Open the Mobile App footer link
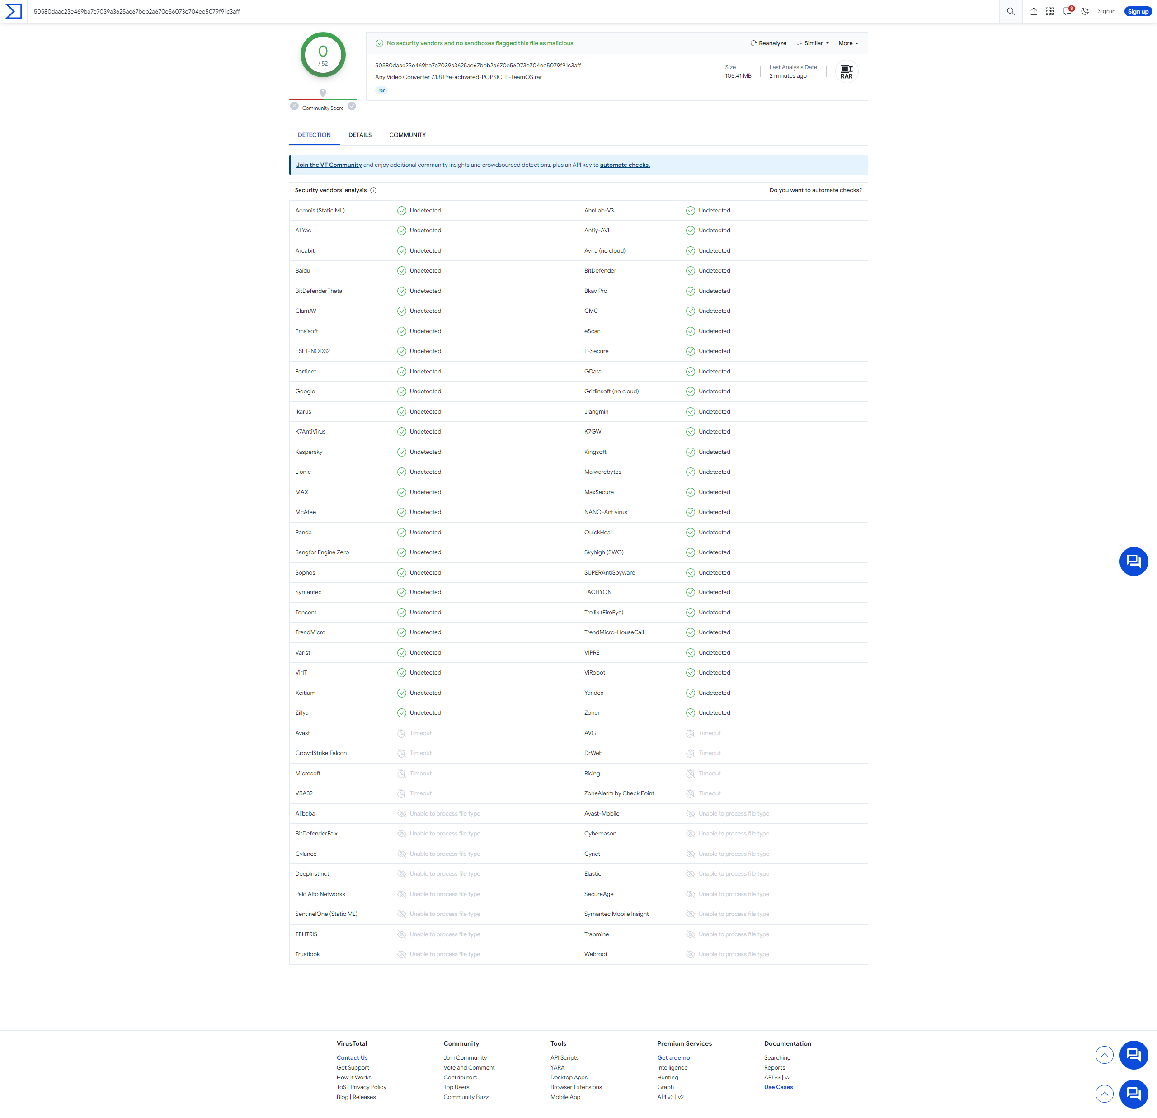 pos(565,1097)
